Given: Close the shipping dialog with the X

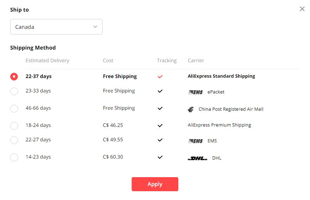Looking at the screenshot, I should point(302,9).
